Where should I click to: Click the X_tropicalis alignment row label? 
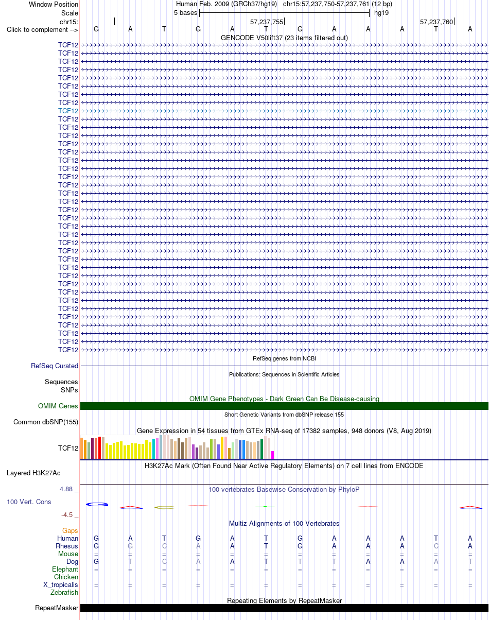[61, 585]
